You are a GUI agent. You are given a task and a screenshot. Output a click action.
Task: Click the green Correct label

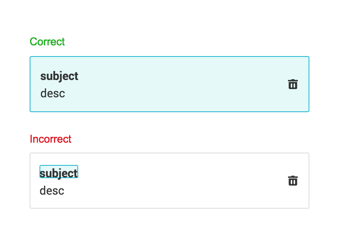47,42
